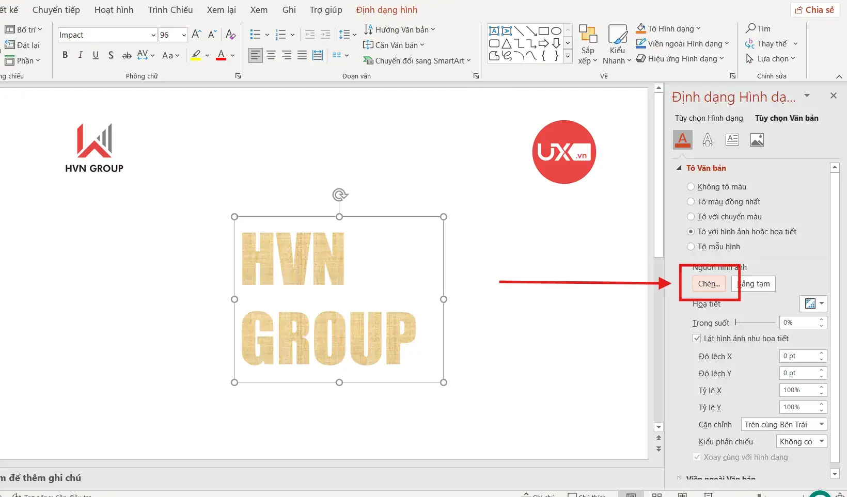Viewport: 847px width, 497px height.
Task: Click the 'Chia sẻ' share button
Action: 814,10
